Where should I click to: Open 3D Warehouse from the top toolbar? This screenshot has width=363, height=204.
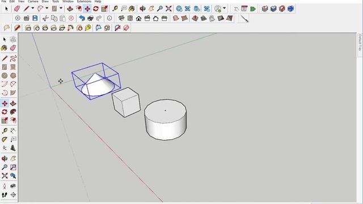pyautogui.click(x=179, y=9)
